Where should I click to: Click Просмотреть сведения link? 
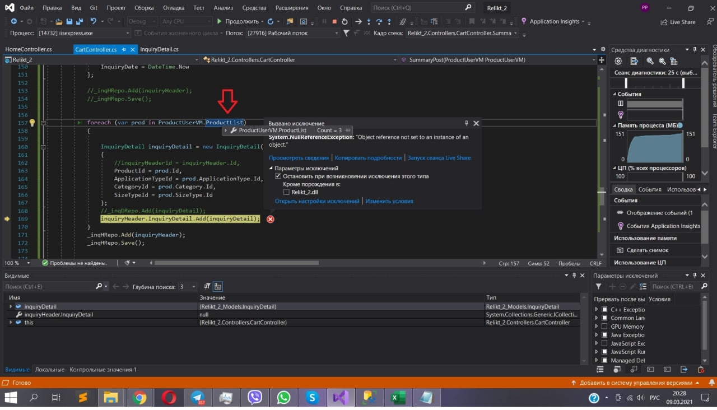click(x=299, y=158)
